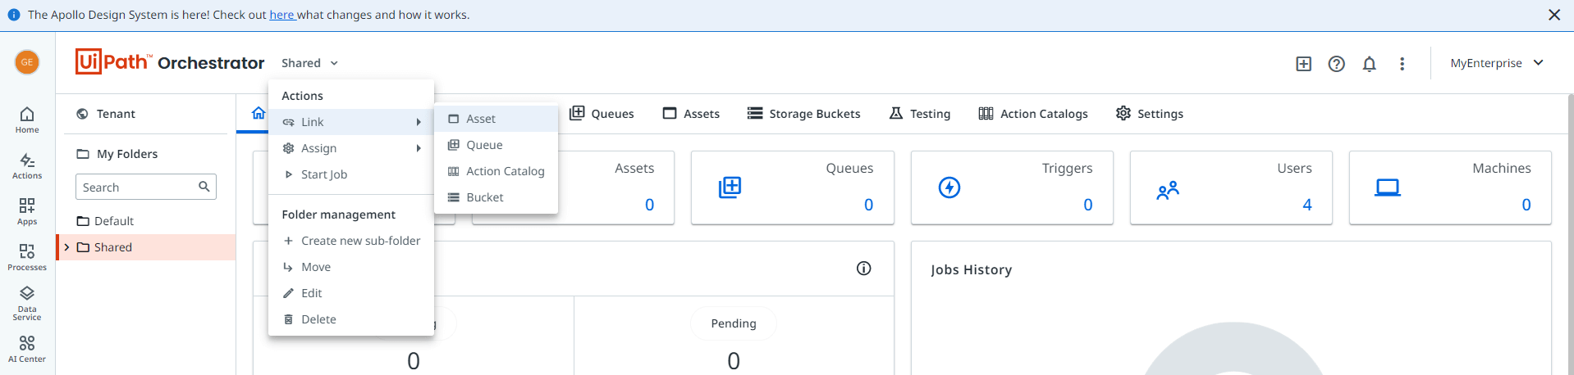
Task: Click the Machines card laptop icon
Action: [x=1388, y=188]
